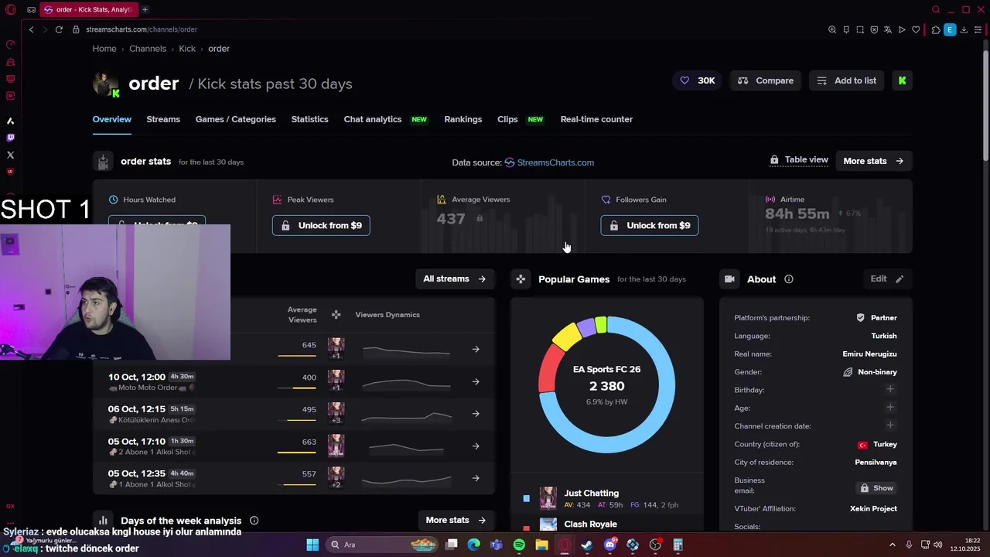Click Edit in the About panel

point(887,278)
